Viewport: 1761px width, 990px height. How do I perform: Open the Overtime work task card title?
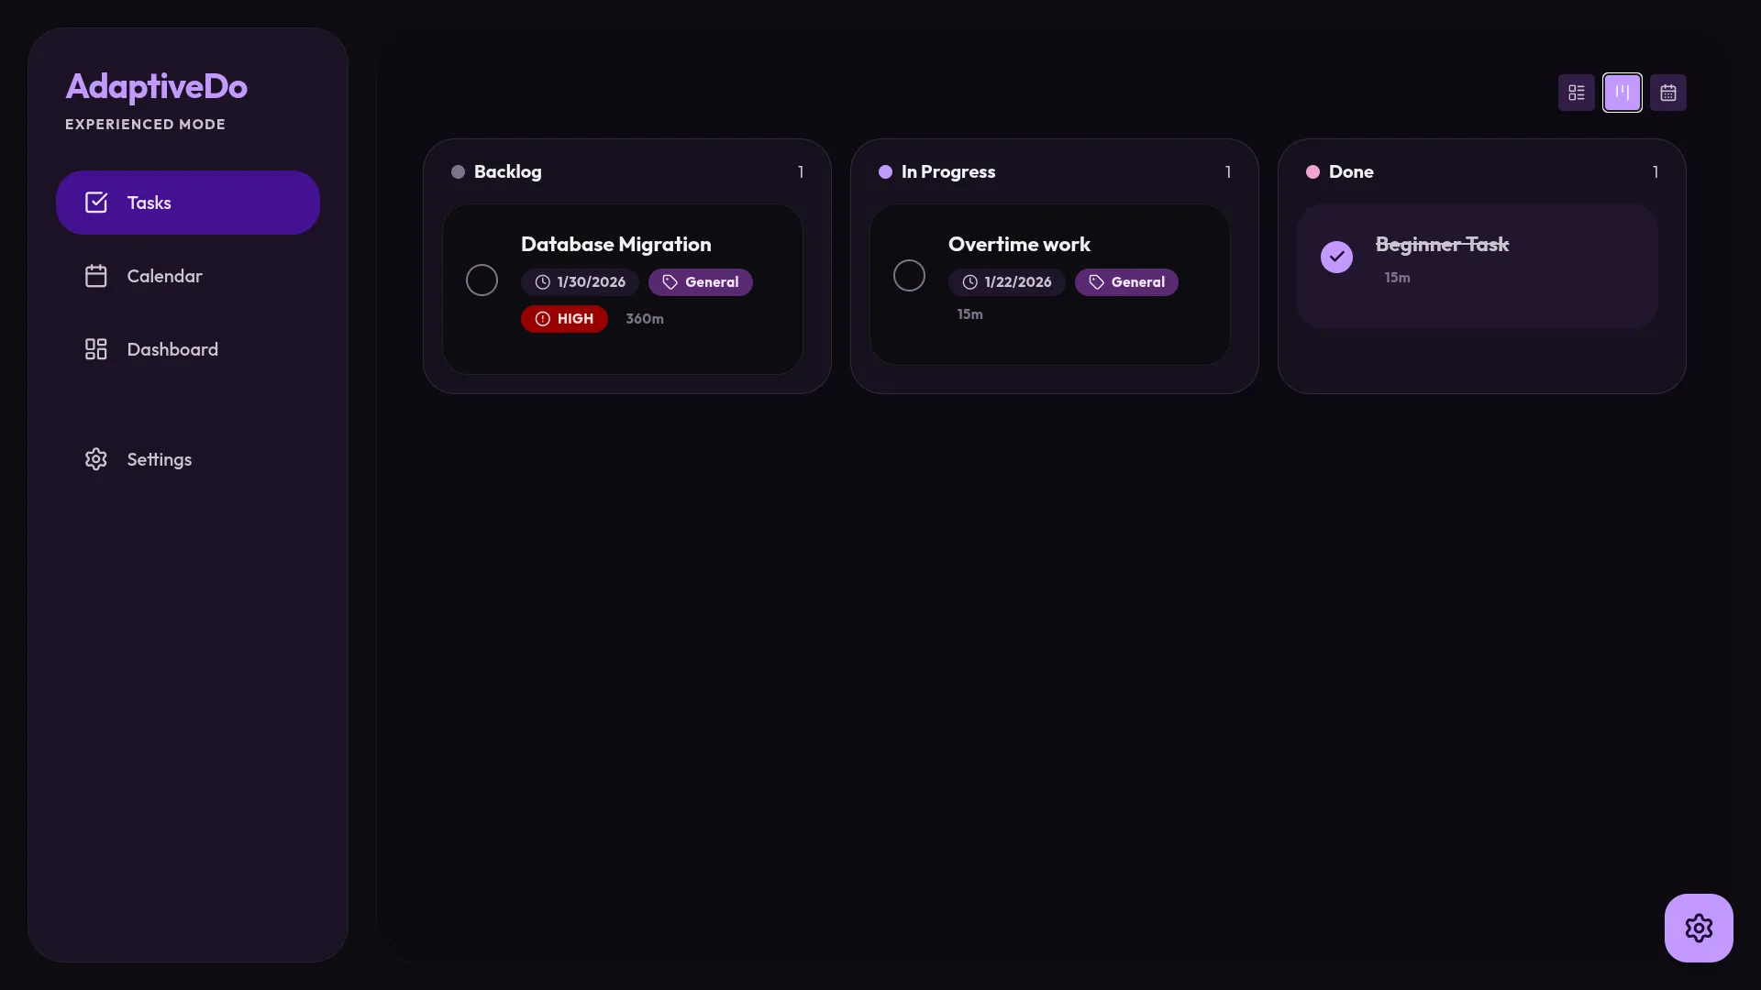[x=1019, y=245]
